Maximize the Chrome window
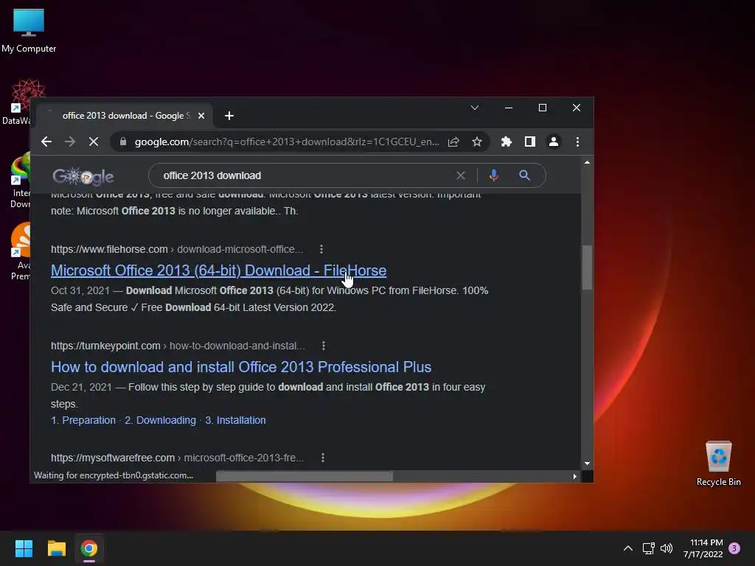 coord(542,108)
